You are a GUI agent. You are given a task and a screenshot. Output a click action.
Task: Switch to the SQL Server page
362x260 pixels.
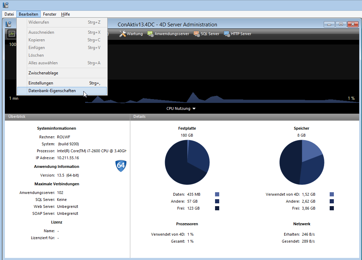click(206, 34)
